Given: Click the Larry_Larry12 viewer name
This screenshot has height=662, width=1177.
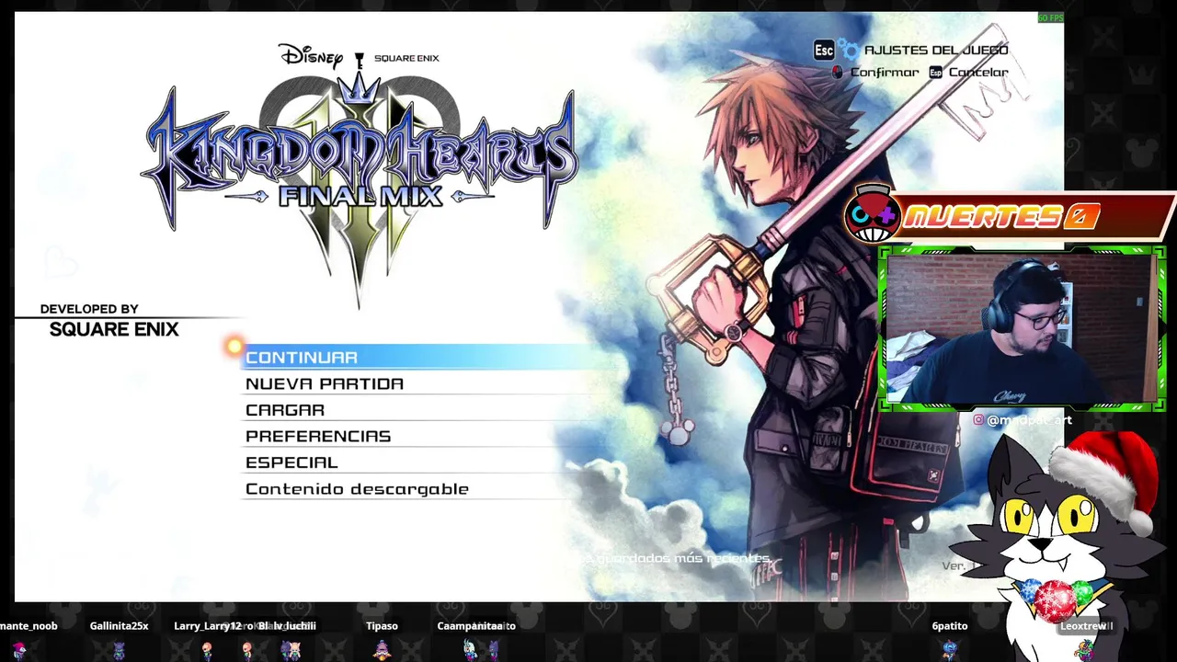Looking at the screenshot, I should pyautogui.click(x=208, y=625).
